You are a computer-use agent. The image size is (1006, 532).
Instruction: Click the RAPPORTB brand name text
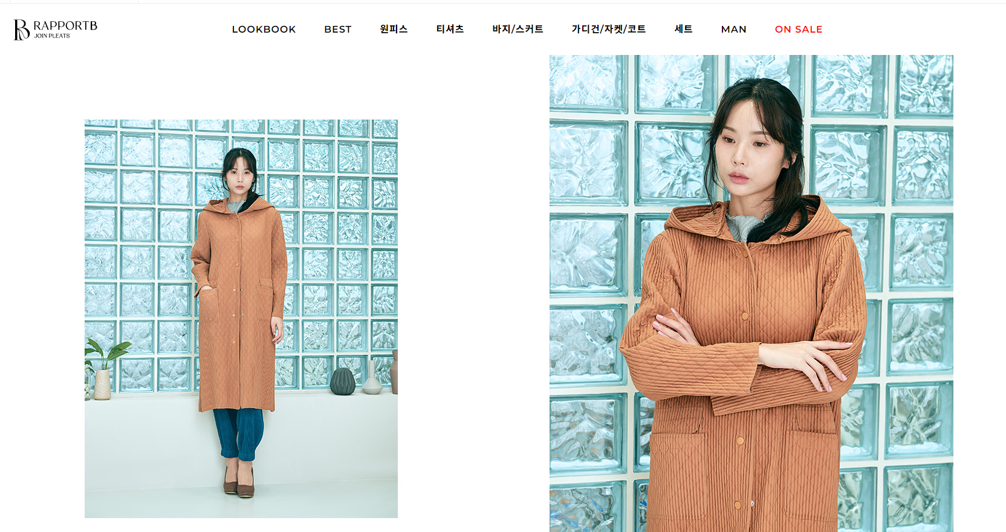click(x=65, y=26)
